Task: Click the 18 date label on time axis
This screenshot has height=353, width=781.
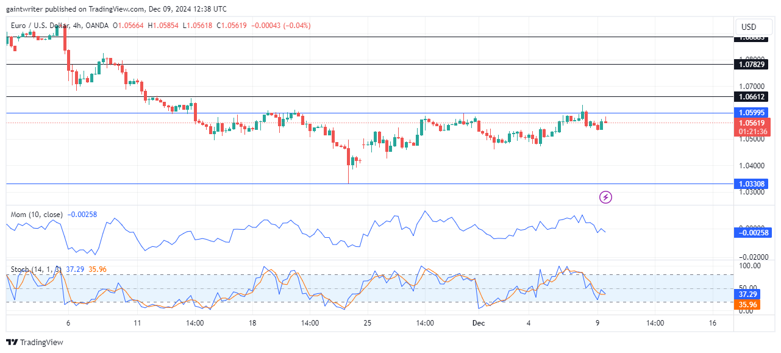Action: [252, 323]
